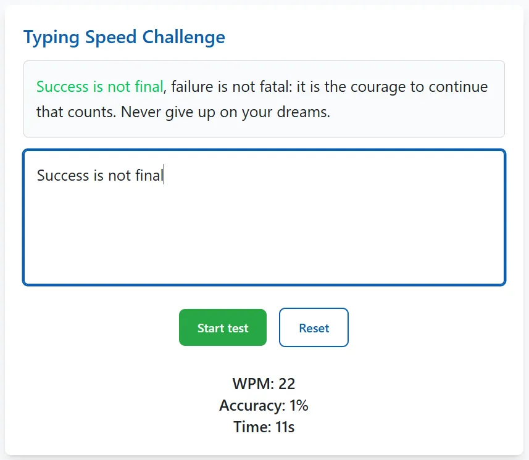Screen dimensions: 529x460
Task: Click the stats area below the buttons
Action: click(x=264, y=405)
